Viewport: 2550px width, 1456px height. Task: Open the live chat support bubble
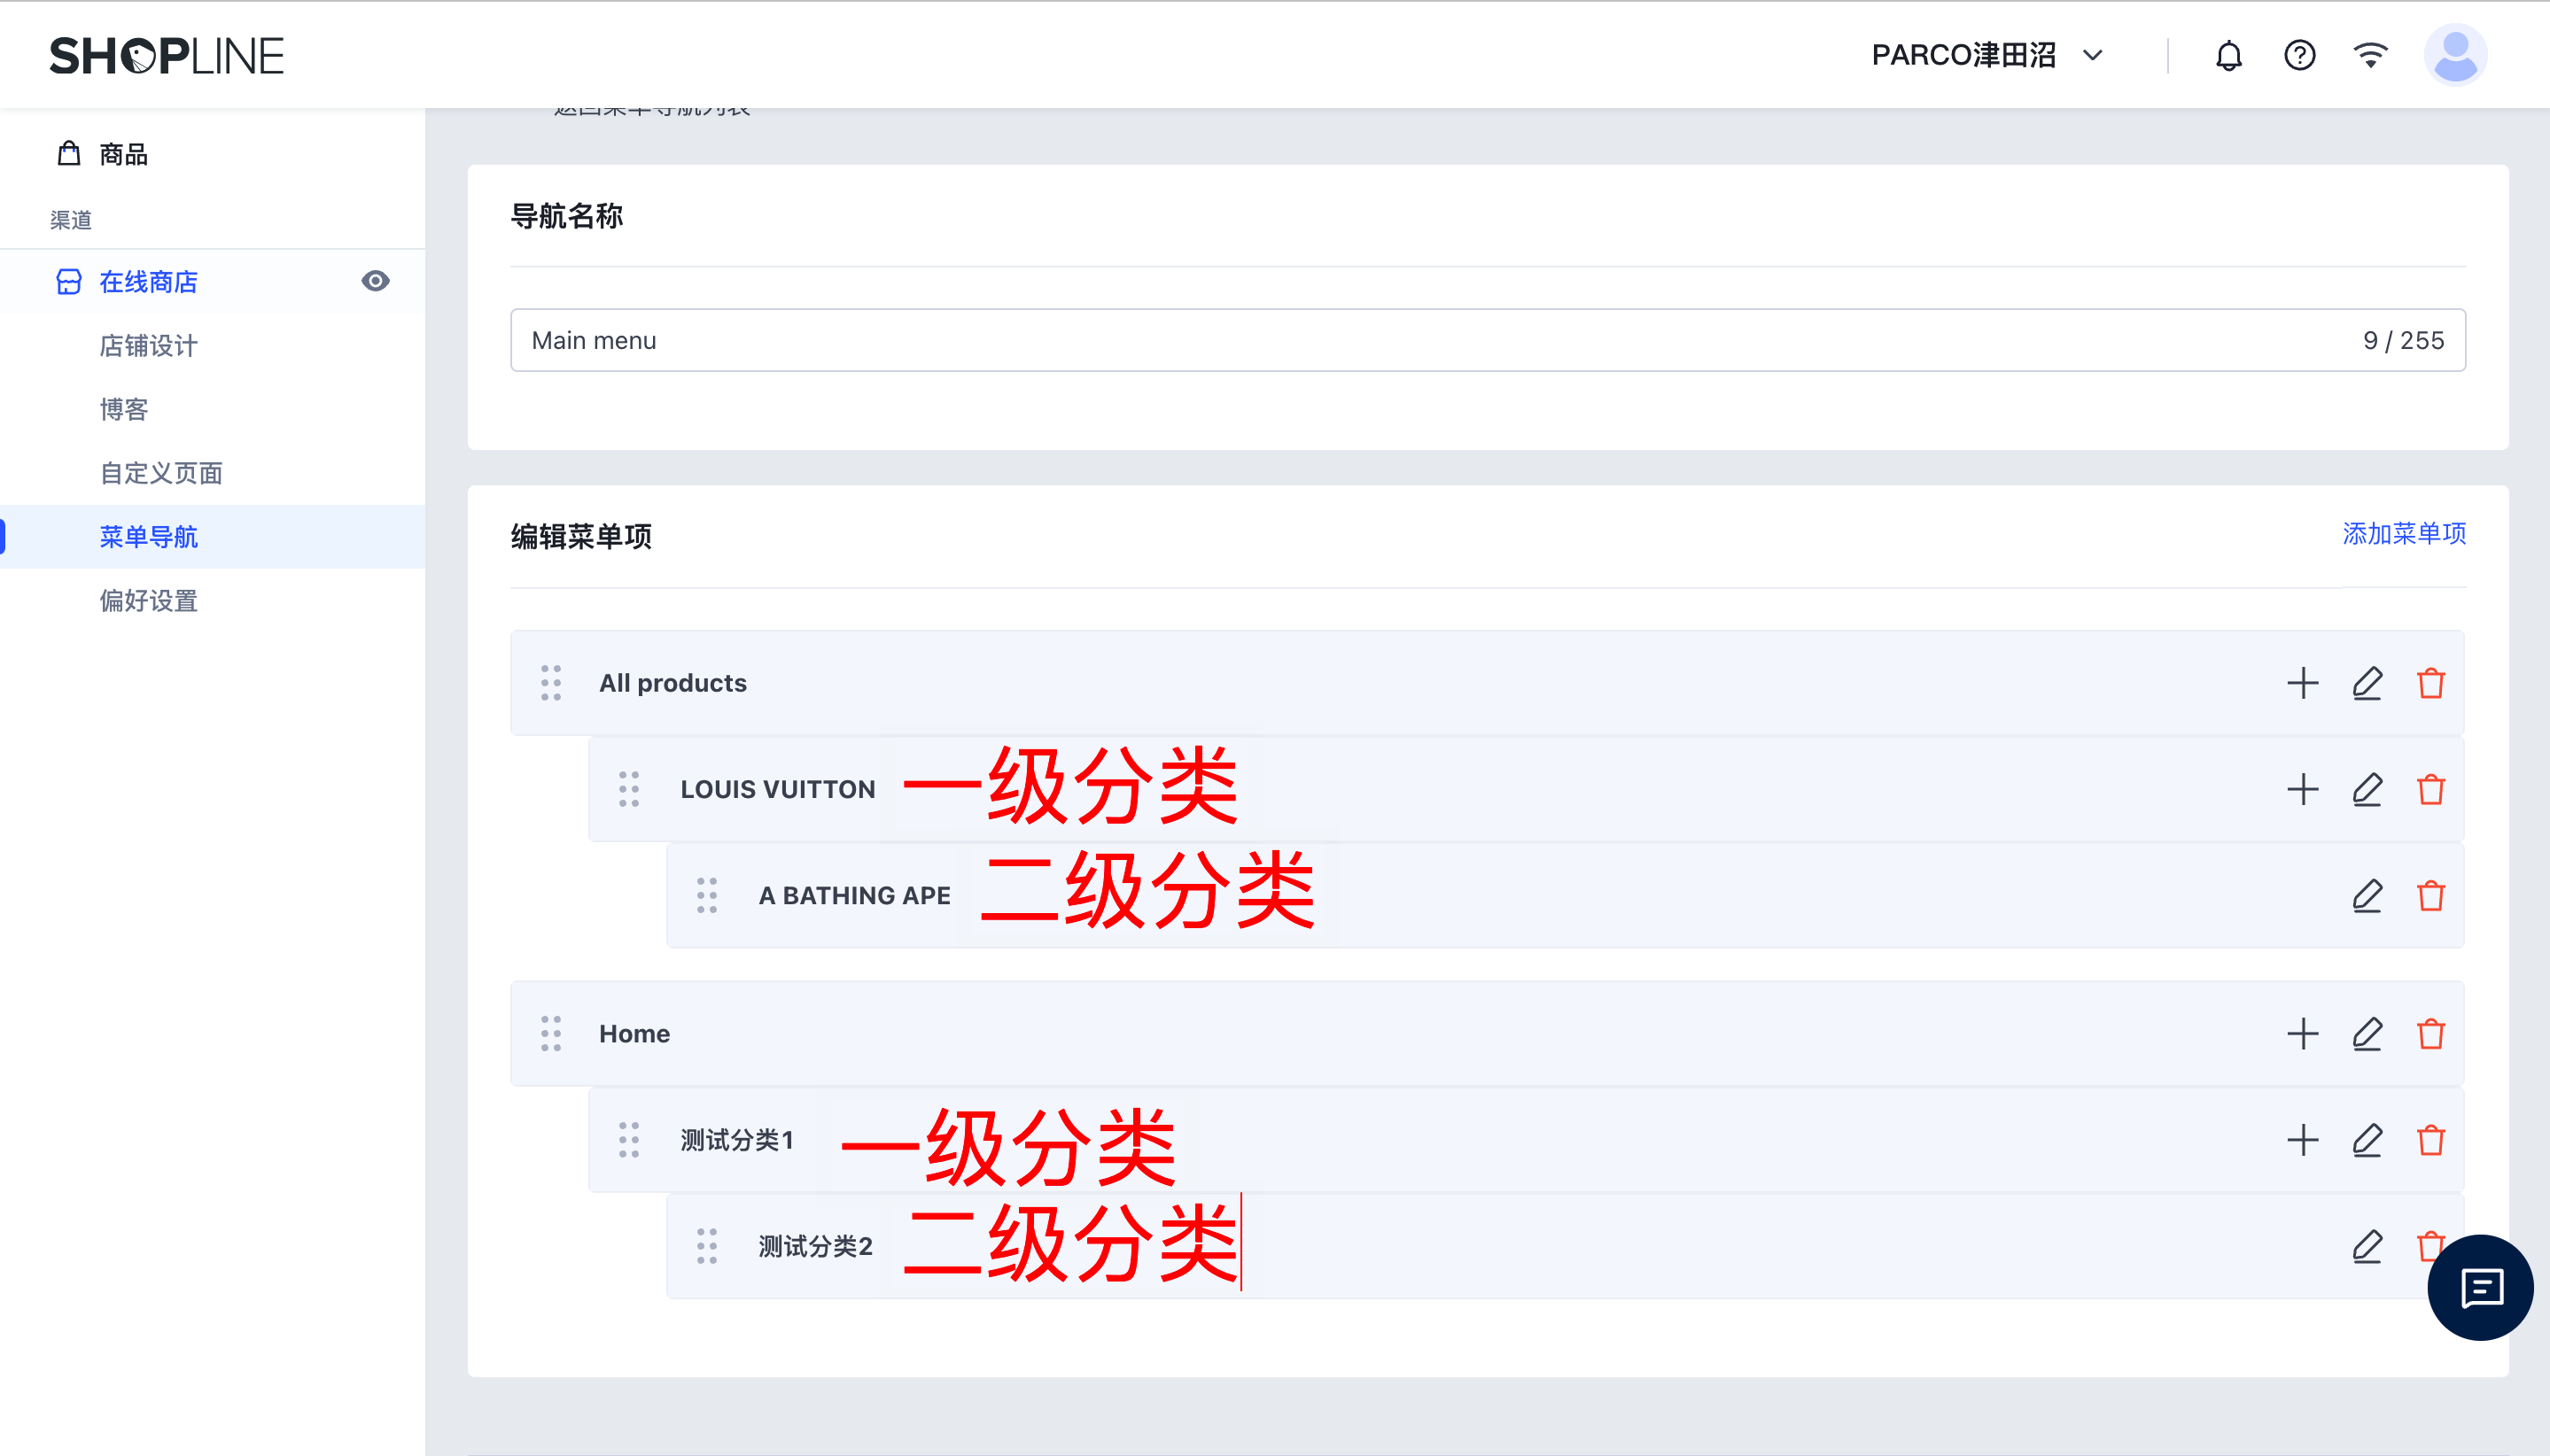(x=2479, y=1288)
